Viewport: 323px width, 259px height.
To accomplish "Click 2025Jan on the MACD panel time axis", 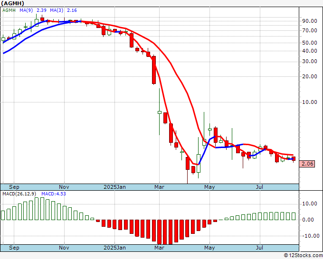I will [x=114, y=248].
